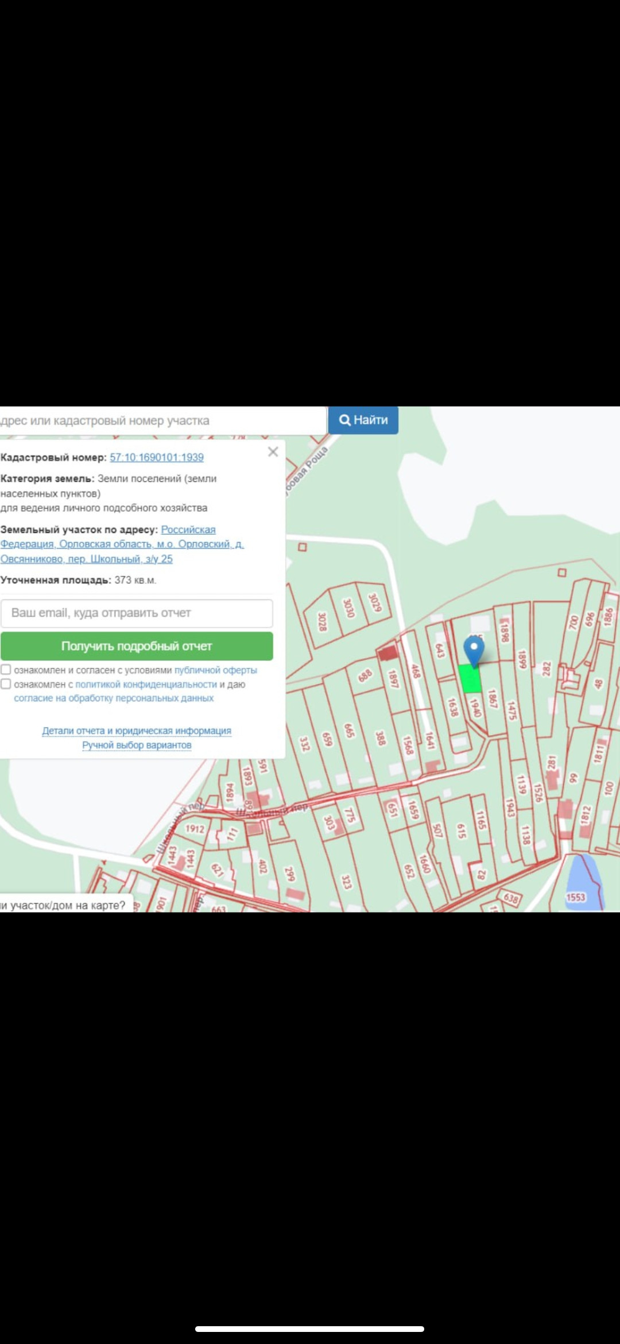Select parcel 1912 on the map
Viewport: 620px width, 1344px height.
(x=194, y=829)
